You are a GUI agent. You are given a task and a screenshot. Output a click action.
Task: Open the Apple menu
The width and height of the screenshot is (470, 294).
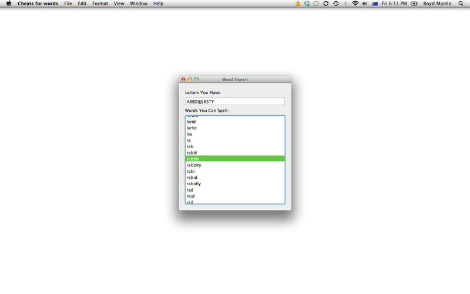[9, 4]
